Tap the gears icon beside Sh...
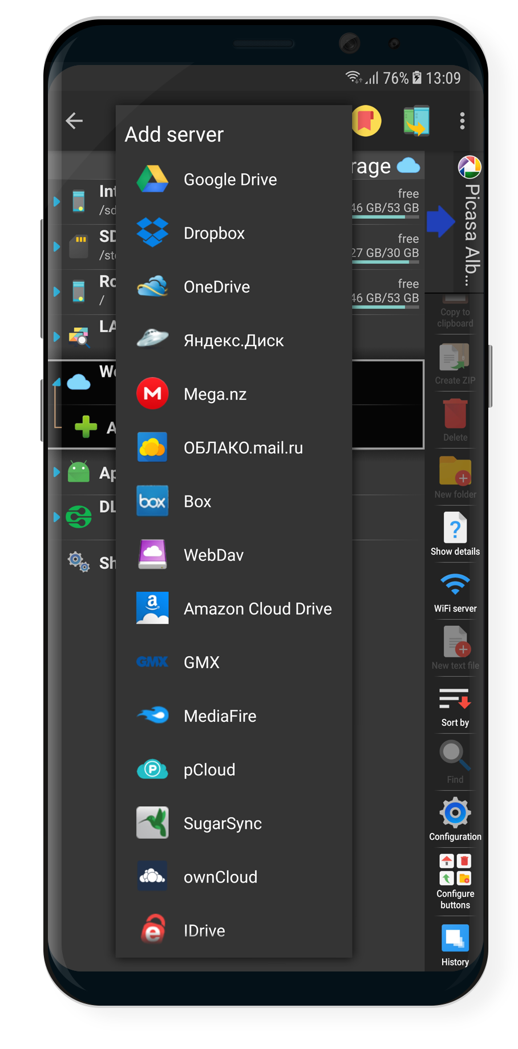 [x=79, y=562]
